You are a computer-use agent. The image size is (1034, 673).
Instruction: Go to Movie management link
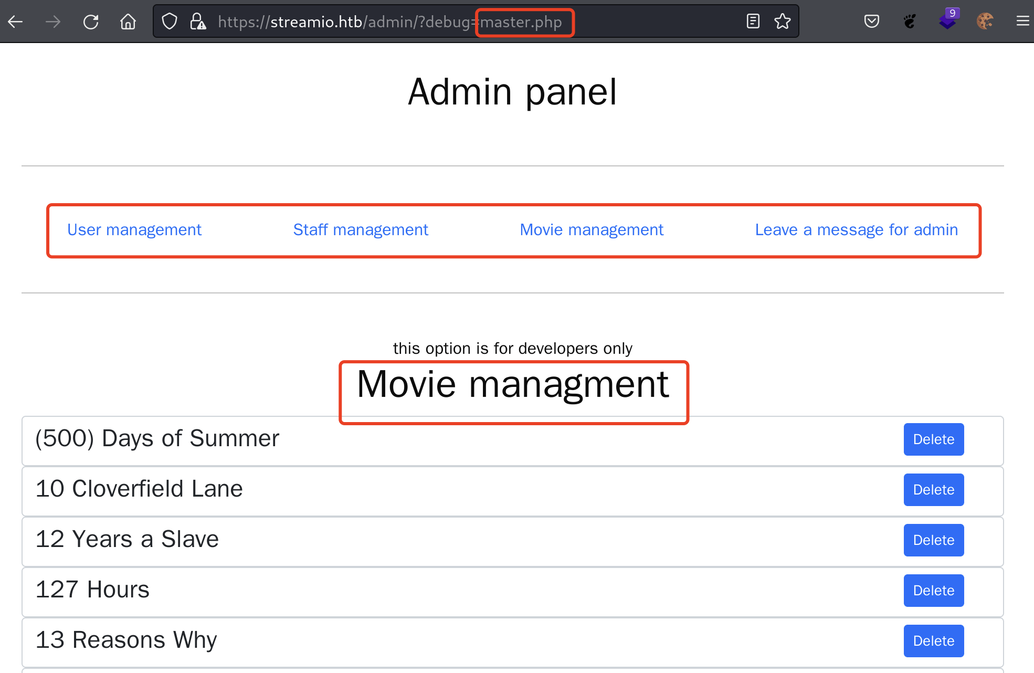(592, 230)
